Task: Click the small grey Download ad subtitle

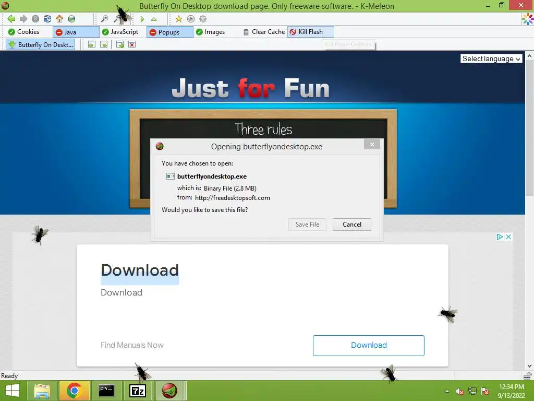Action: 122,292
